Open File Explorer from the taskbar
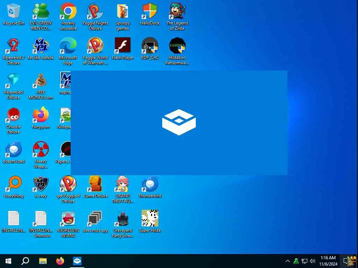358x268 pixels. [x=43, y=261]
